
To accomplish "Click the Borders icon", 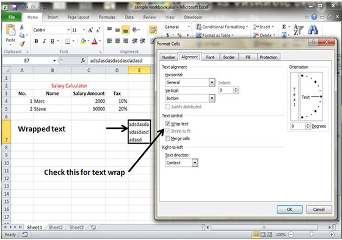I will pyautogui.click(x=68, y=41).
